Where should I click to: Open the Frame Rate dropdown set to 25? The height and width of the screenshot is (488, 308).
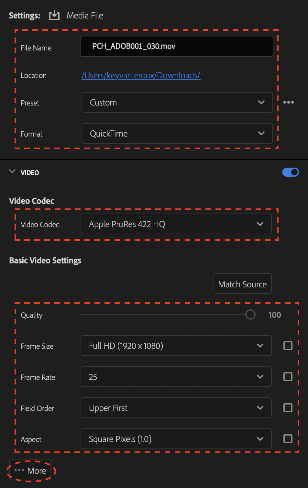(176, 377)
